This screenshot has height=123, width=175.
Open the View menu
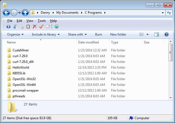(x=30, y=21)
